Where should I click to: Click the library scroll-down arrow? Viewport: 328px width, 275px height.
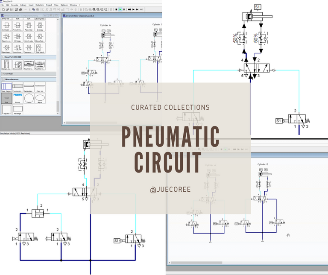click(58, 113)
